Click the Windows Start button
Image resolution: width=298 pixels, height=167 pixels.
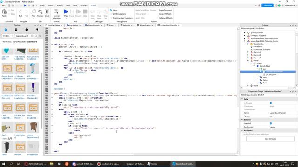tap(4, 164)
